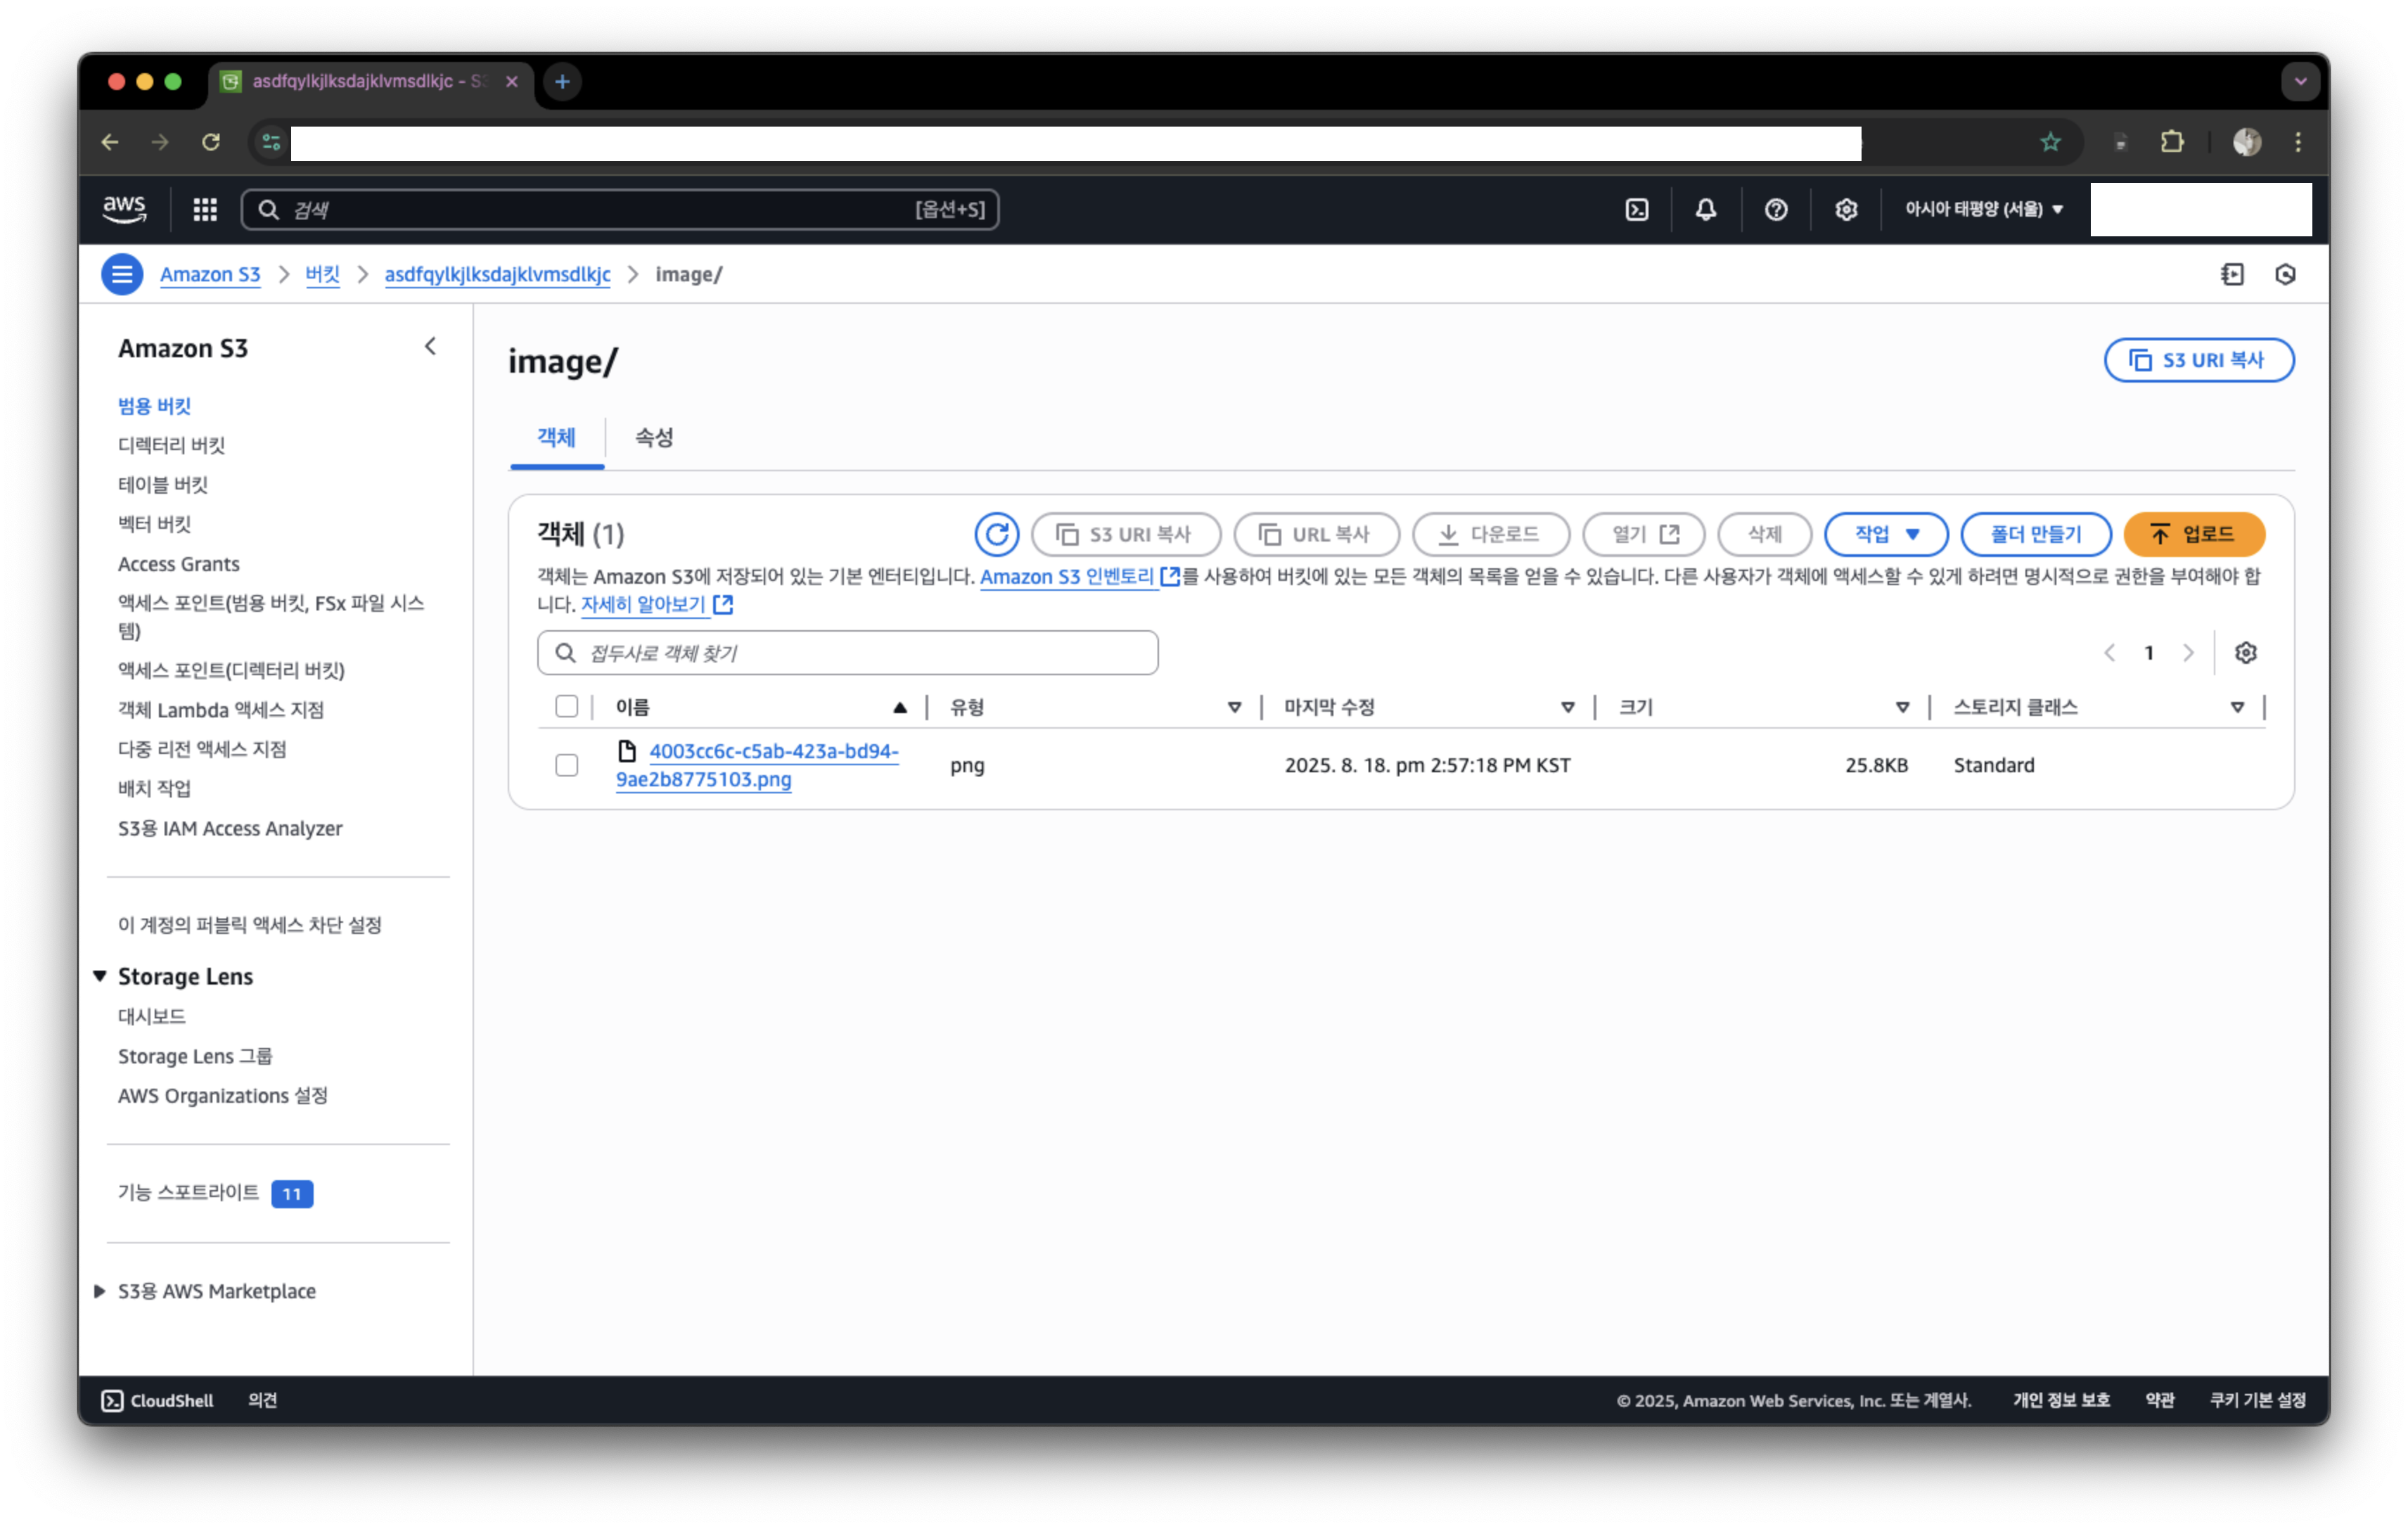Viewport: 2408px width, 1529px height.
Task: Open the AWS services grid menu
Action: [205, 209]
